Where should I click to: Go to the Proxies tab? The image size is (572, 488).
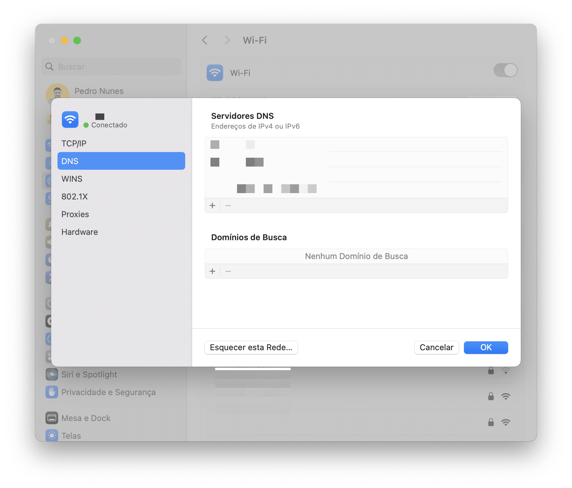(121, 214)
